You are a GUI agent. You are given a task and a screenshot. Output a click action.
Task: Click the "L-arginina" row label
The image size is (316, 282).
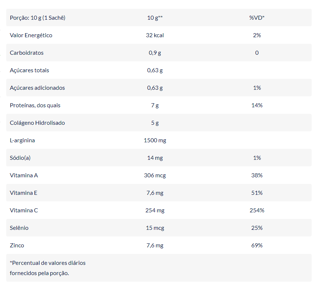click(22, 140)
